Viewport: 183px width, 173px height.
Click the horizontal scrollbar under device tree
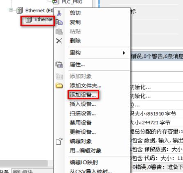click(x=24, y=163)
